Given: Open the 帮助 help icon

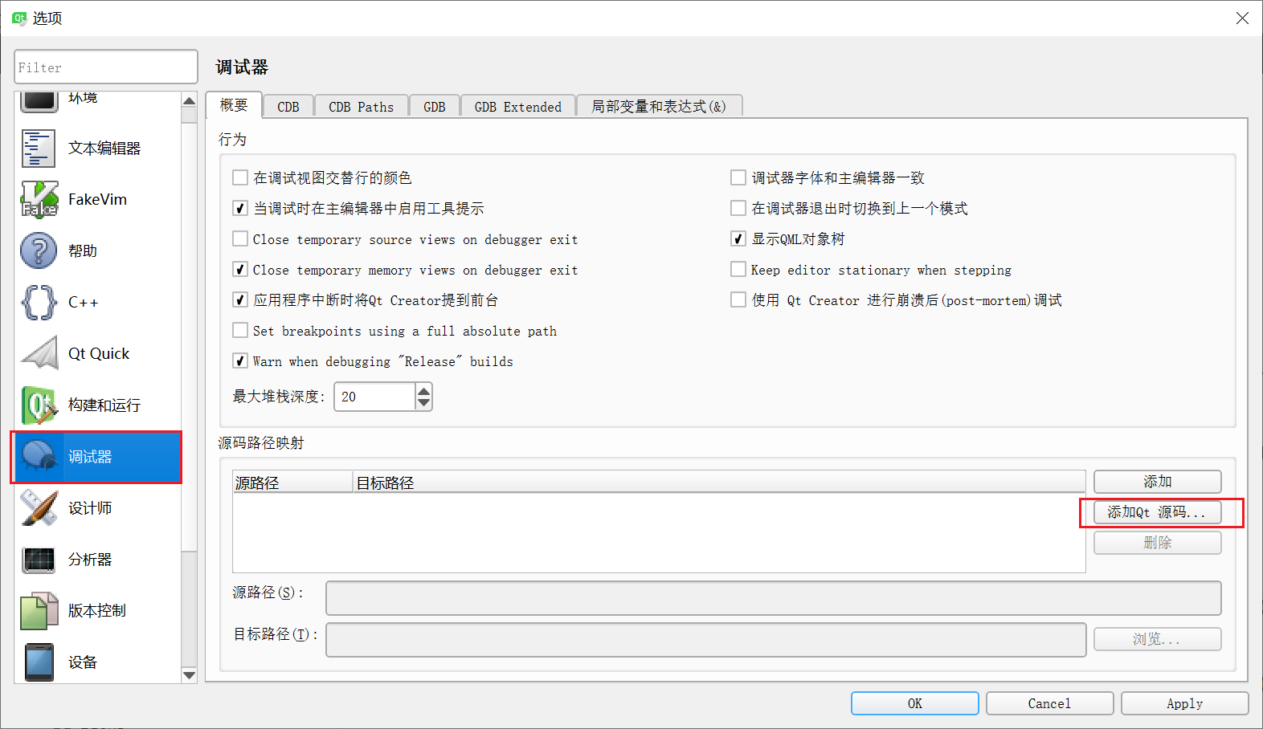Looking at the screenshot, I should point(39,251).
